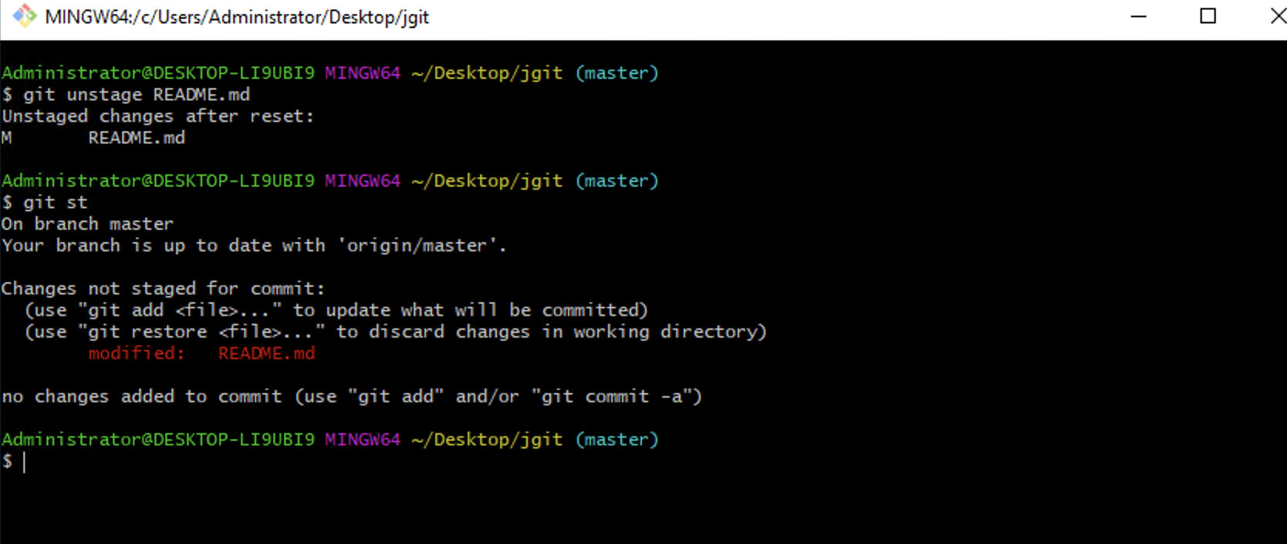Click 'M README.md' under unstaged changes
This screenshot has width=1287, height=544.
(x=93, y=138)
